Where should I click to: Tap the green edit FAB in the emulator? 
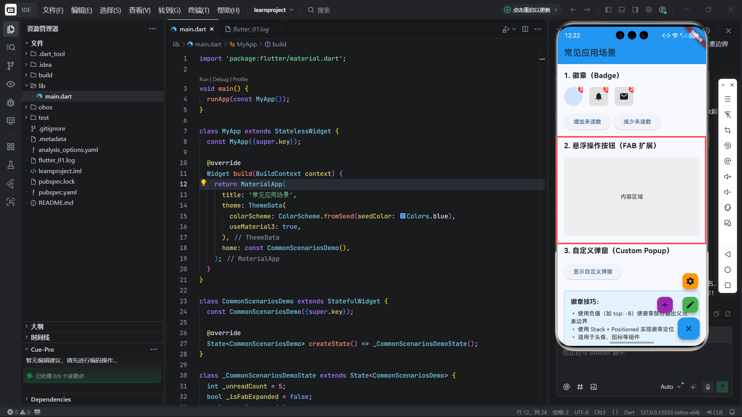click(690, 305)
